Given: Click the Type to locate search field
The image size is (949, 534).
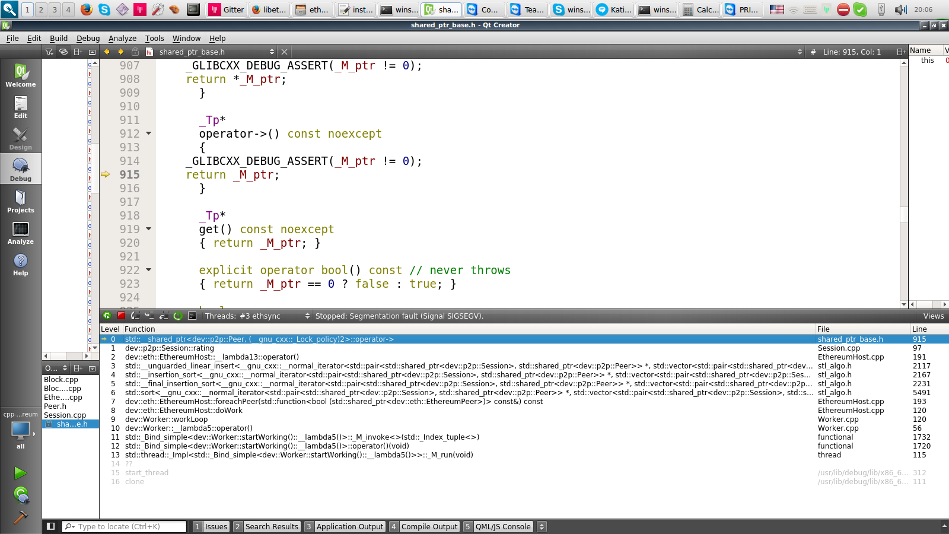Looking at the screenshot, I should pyautogui.click(x=125, y=526).
